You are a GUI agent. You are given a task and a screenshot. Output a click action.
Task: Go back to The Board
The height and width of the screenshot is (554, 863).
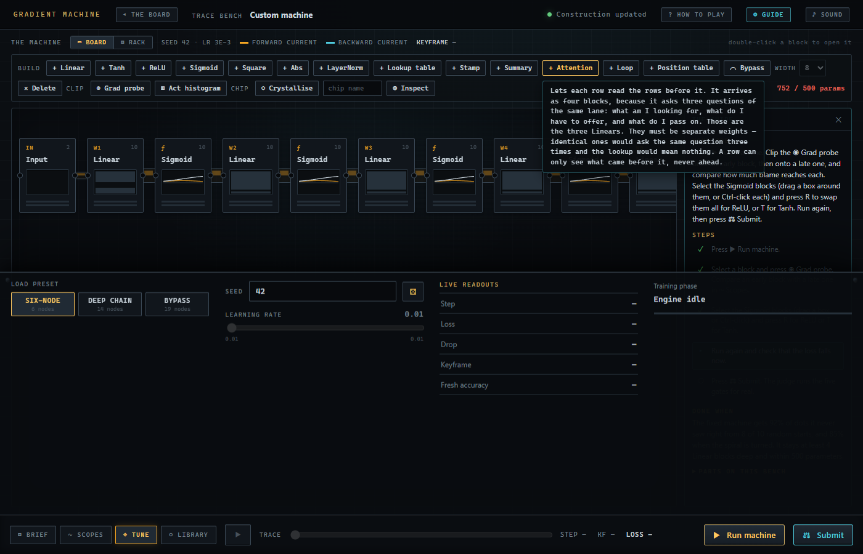[x=147, y=15]
